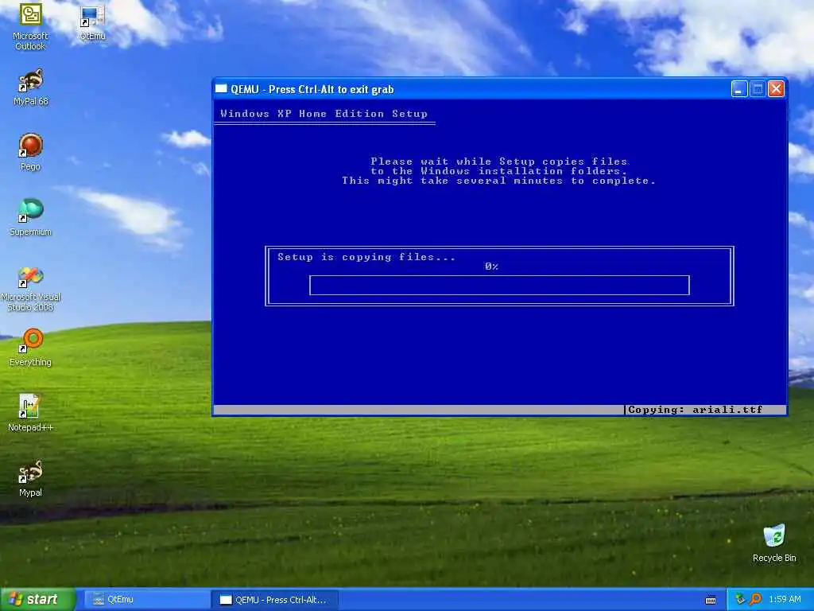Open the Everything search tray icon
Screen dimensions: 814x611
point(755,599)
